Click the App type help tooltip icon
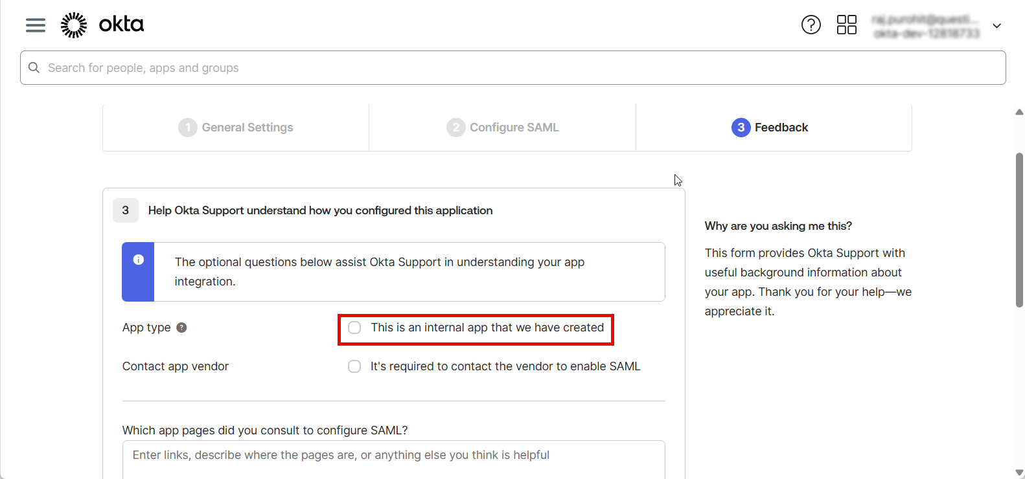Viewport: 1025px width, 479px height. point(182,328)
